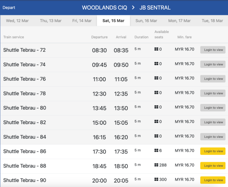Switch to Thu, 13 Mar tab
The height and width of the screenshot is (187, 228).
point(51,21)
